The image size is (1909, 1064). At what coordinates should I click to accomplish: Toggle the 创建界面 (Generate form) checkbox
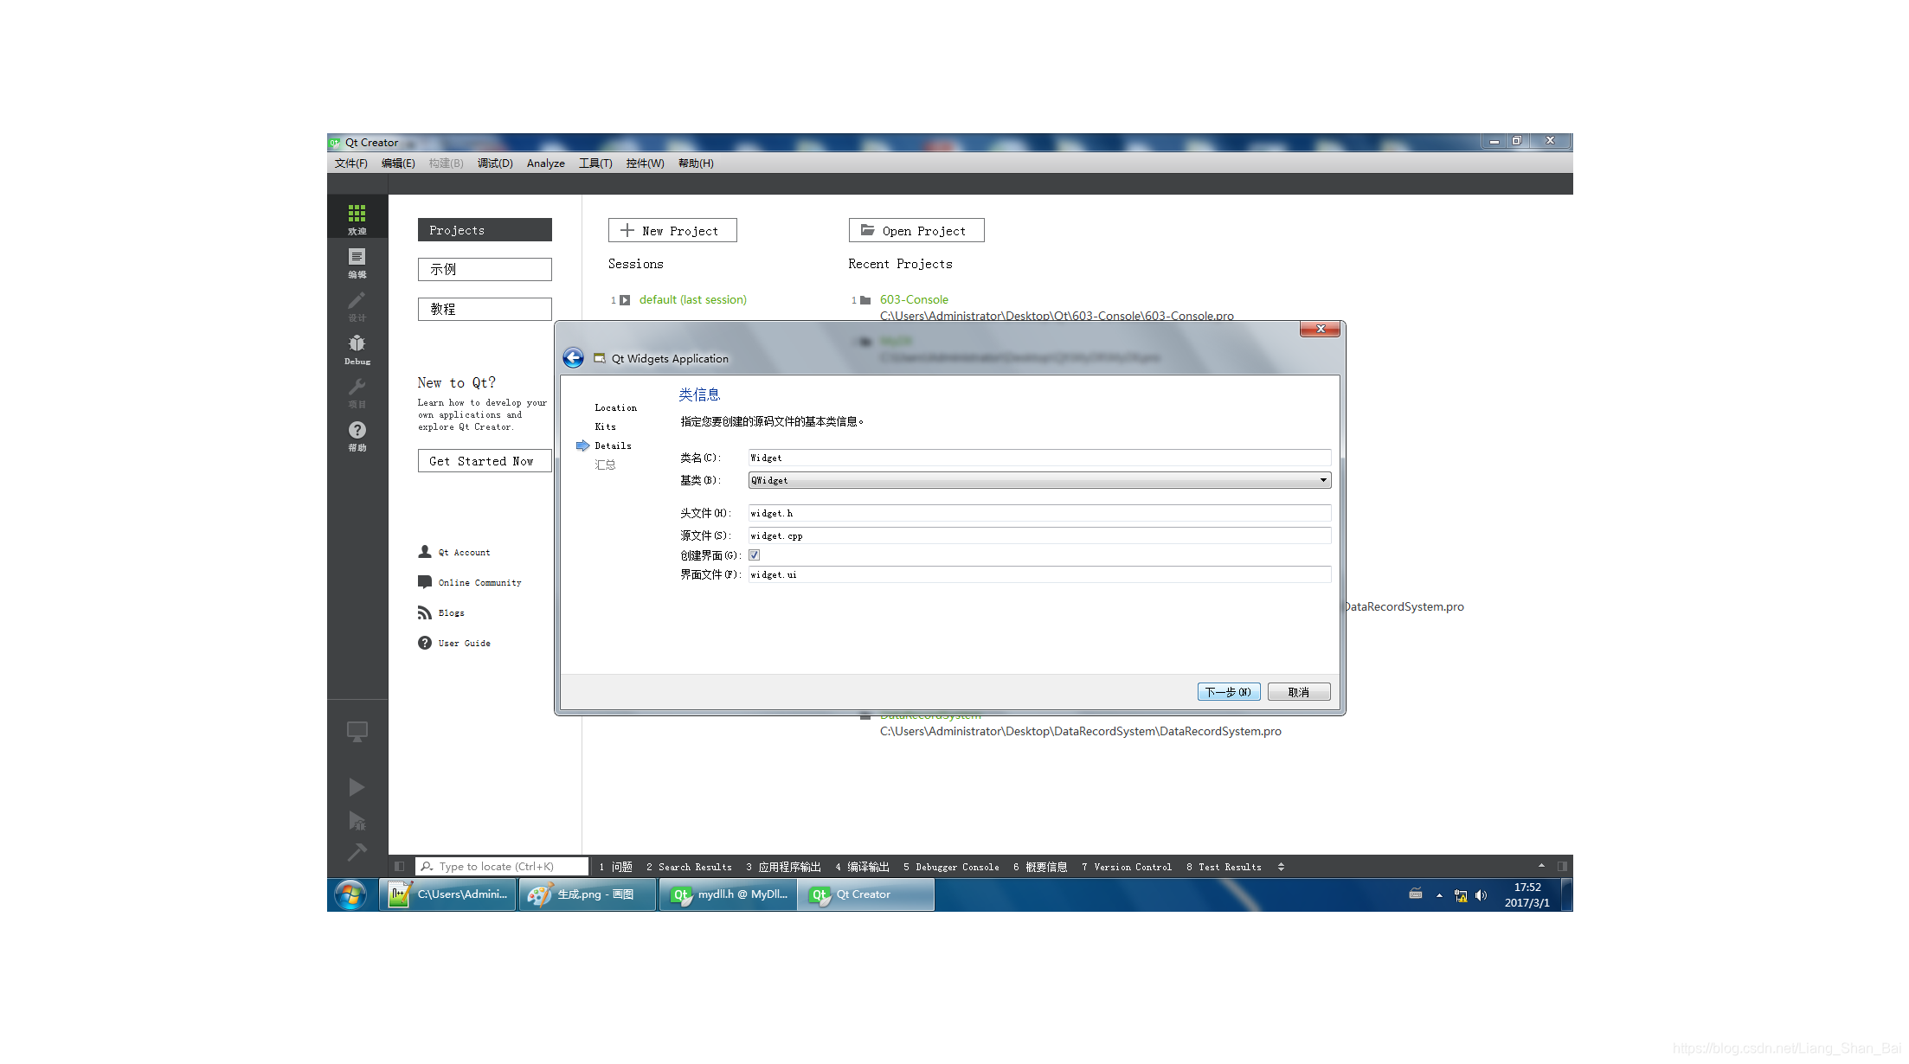[x=755, y=555]
